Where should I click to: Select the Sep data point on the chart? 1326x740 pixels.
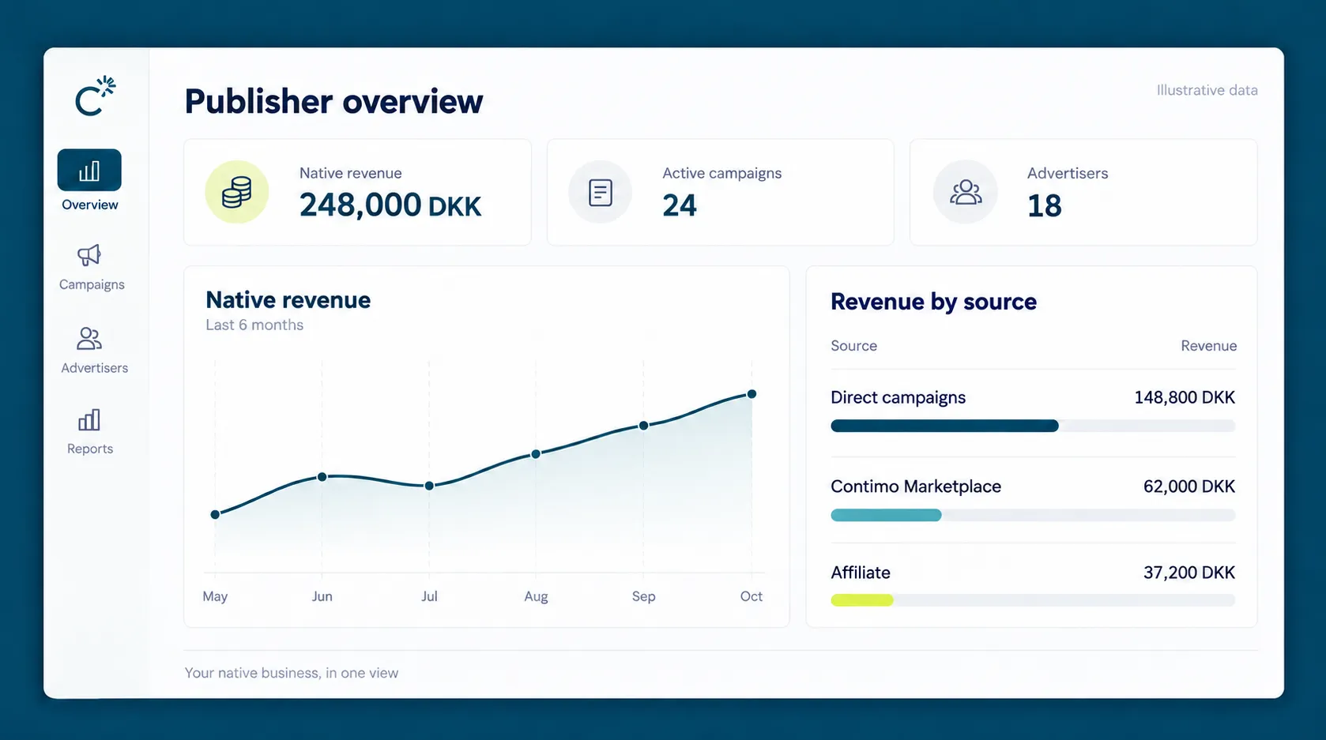pyautogui.click(x=643, y=426)
